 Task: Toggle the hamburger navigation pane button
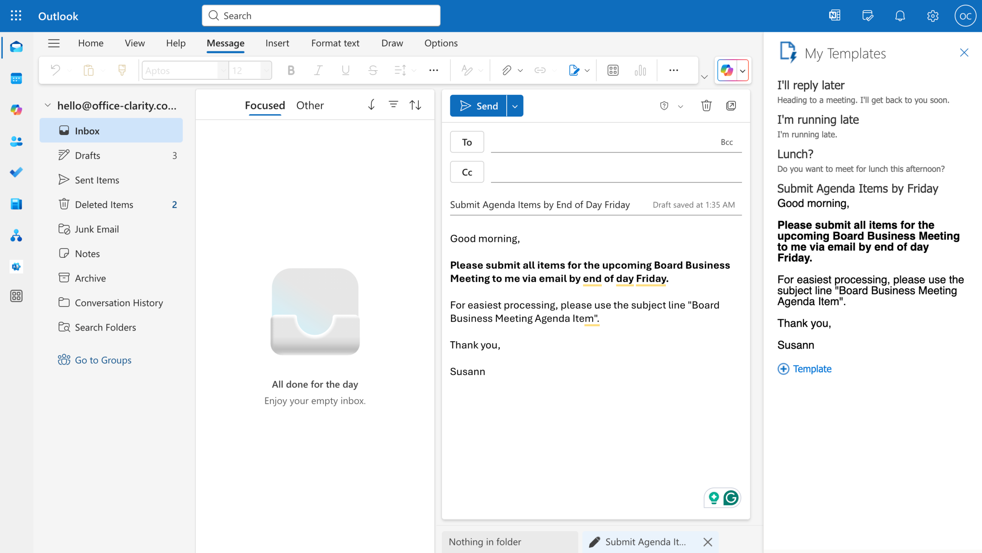[54, 43]
